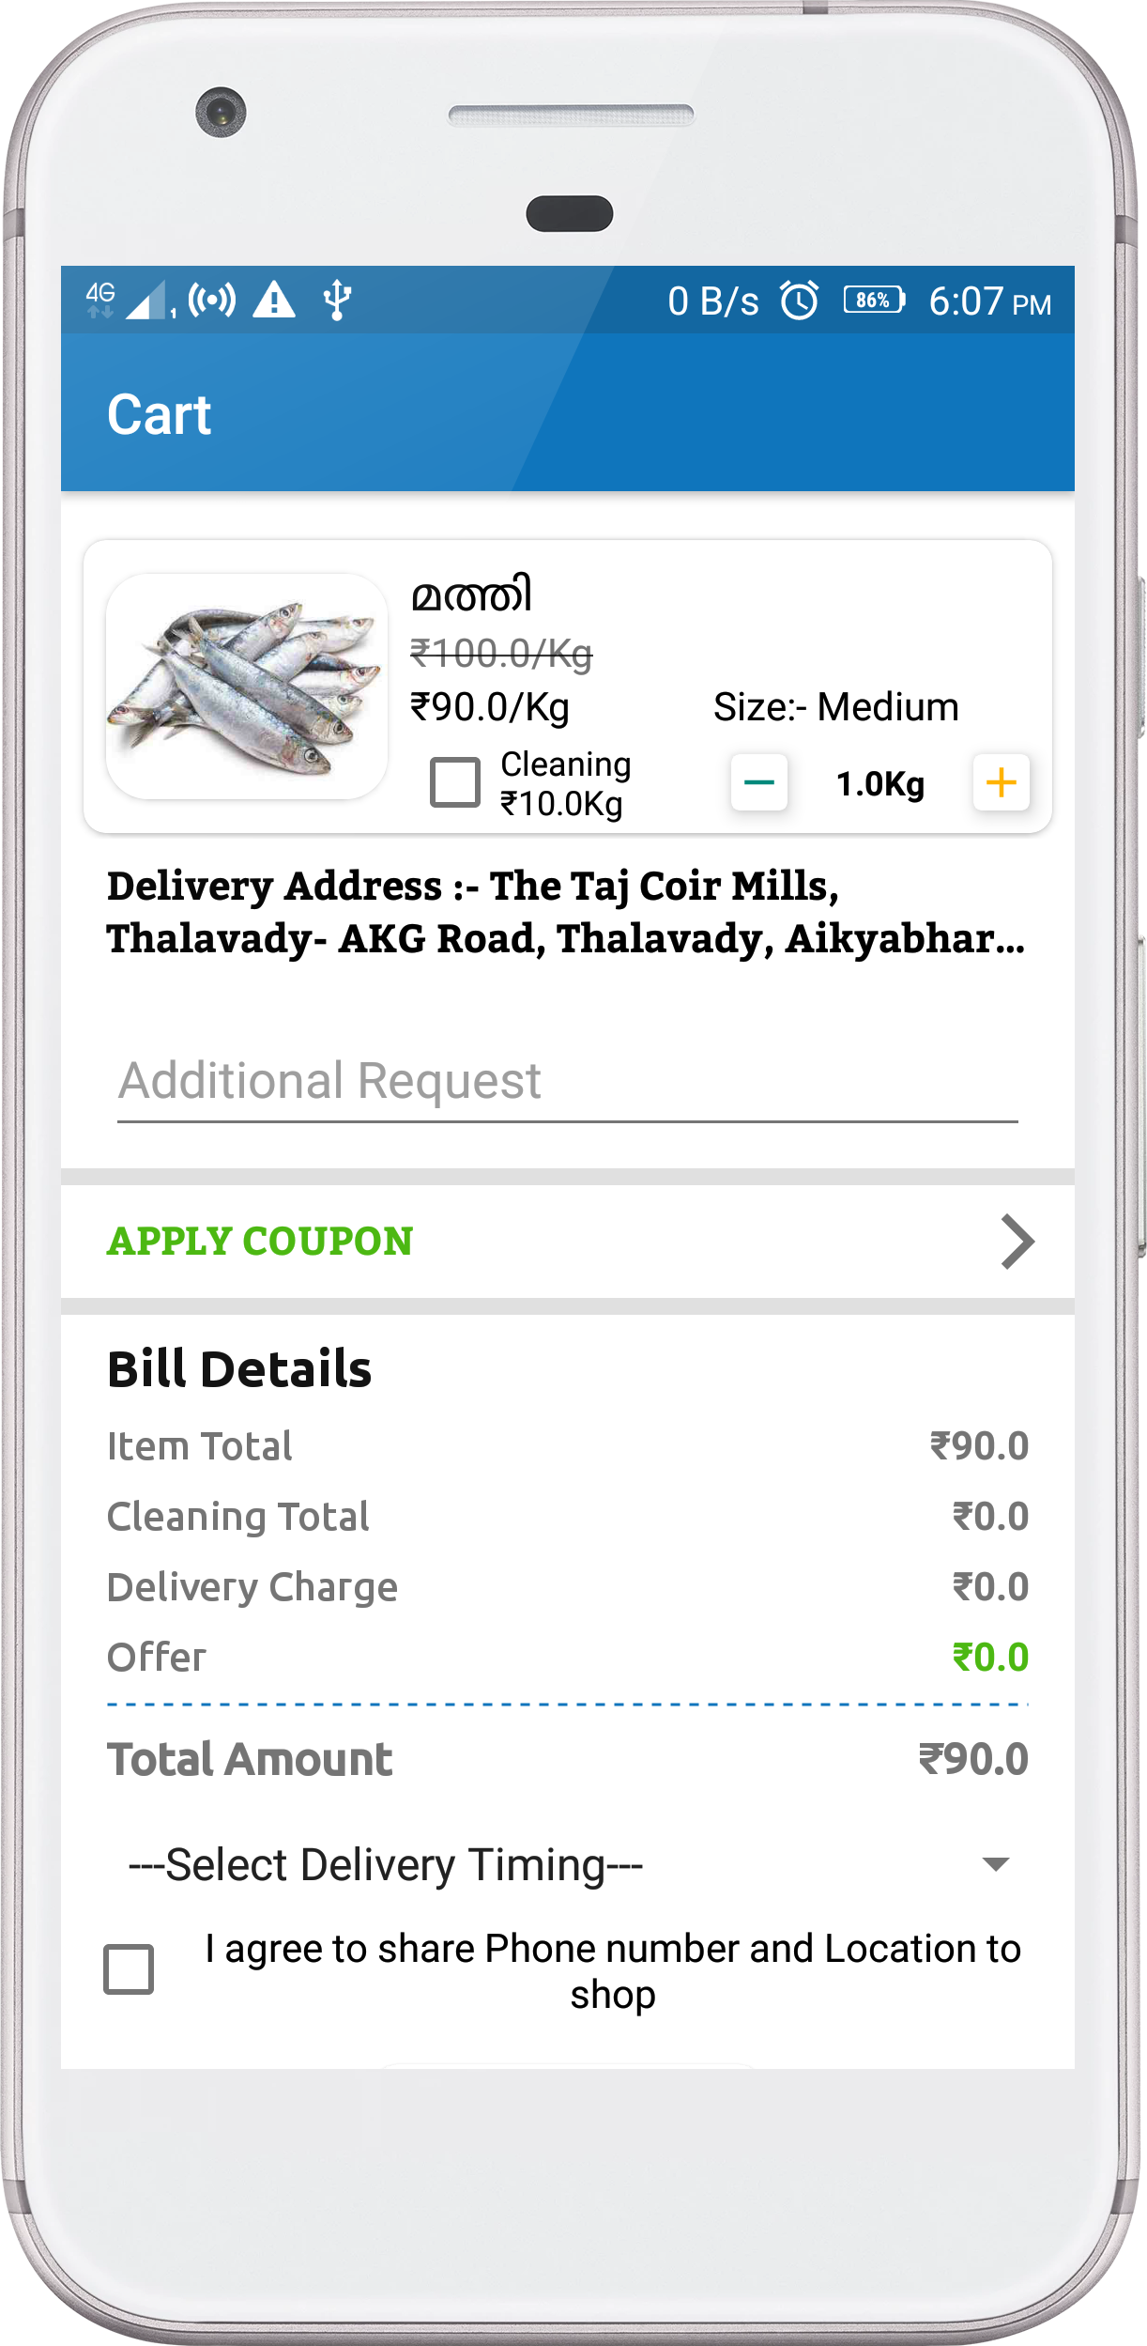Check the agree to share phone number box
Image resolution: width=1147 pixels, height=2346 pixels.
click(x=129, y=1968)
